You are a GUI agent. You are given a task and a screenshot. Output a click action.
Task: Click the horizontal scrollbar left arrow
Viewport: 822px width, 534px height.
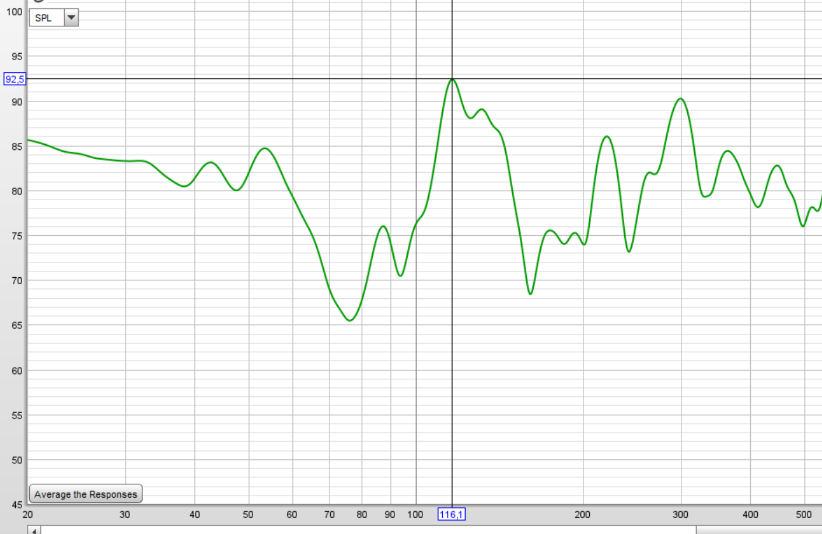[34, 530]
